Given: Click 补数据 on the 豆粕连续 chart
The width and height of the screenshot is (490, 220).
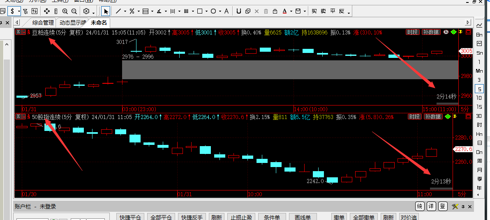Looking at the screenshot, I should coord(431,32).
